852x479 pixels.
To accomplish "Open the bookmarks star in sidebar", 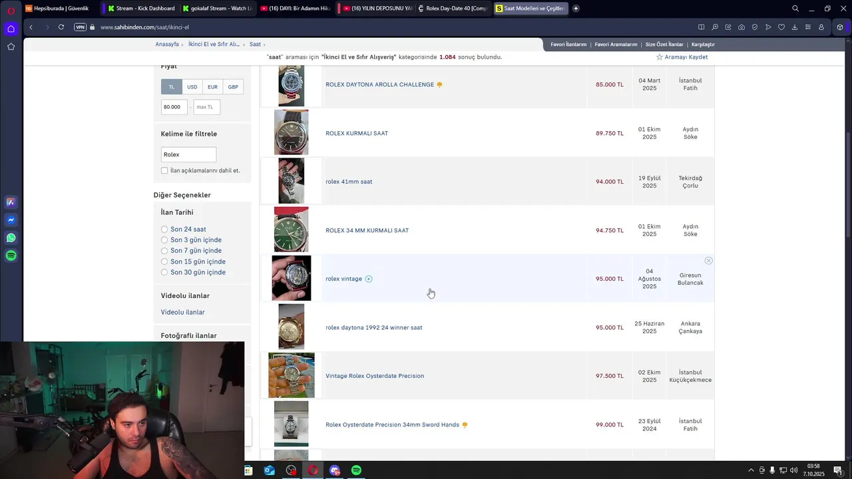I will pos(11,47).
